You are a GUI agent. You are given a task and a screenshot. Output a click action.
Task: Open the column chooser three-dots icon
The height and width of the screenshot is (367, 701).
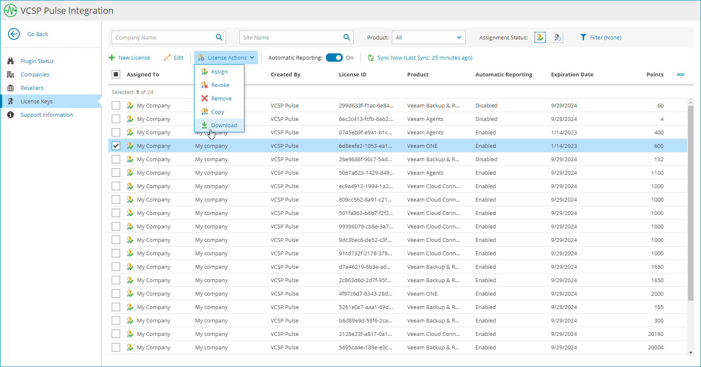pyautogui.click(x=680, y=74)
